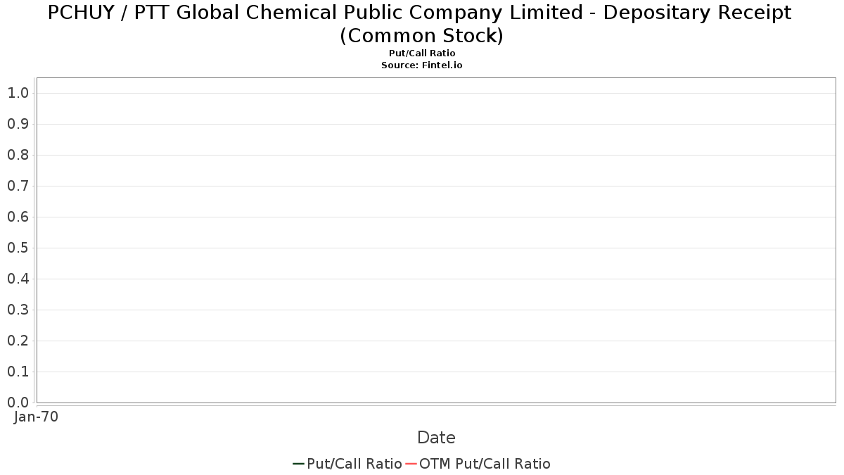Click the 1.0 y-axis label
Screen dimensions: 844x475
(18, 93)
